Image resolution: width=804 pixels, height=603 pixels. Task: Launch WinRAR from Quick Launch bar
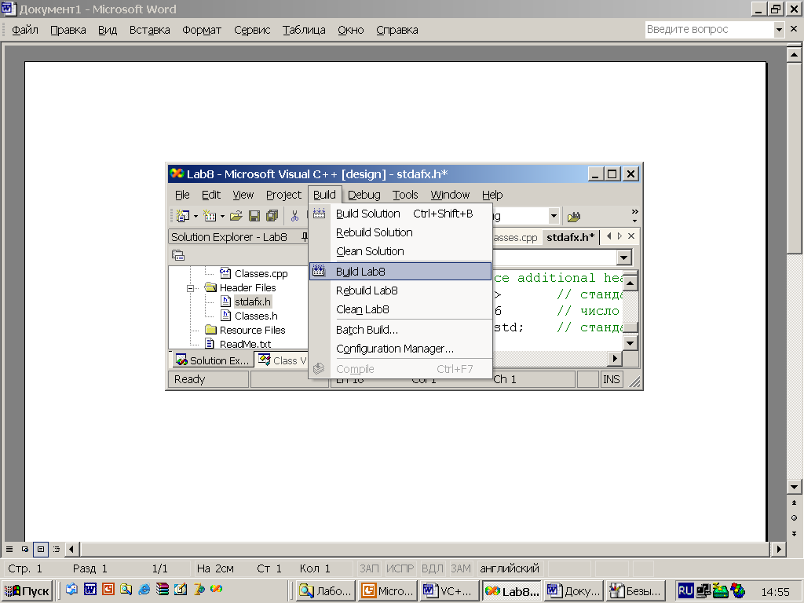coord(163,590)
